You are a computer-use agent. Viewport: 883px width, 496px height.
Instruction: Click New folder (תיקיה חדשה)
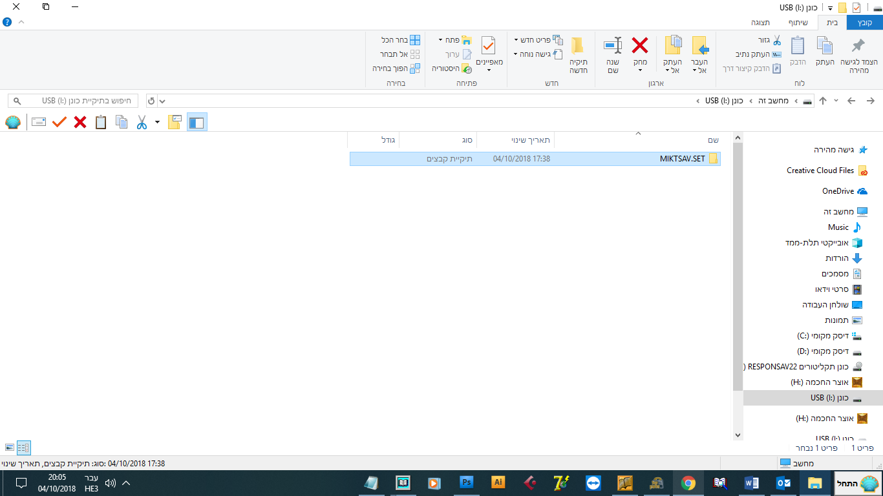point(578,55)
